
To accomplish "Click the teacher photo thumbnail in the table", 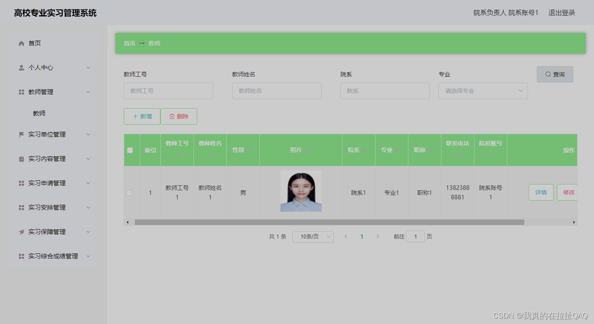I will [x=301, y=191].
